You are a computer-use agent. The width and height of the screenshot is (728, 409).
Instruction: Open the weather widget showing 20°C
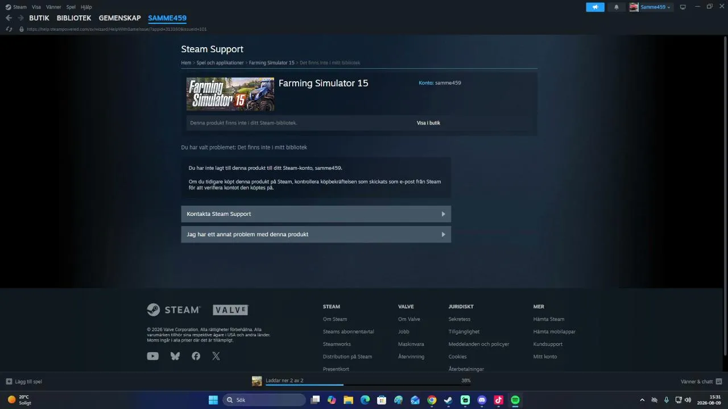point(19,400)
